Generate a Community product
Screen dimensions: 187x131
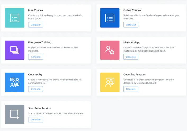point(35,89)
